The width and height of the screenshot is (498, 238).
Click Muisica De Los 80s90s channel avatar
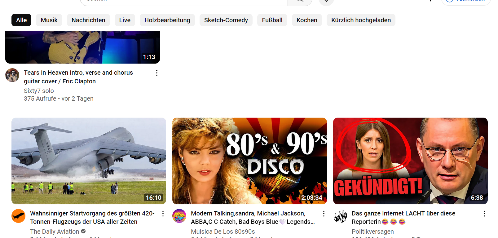pos(179,216)
